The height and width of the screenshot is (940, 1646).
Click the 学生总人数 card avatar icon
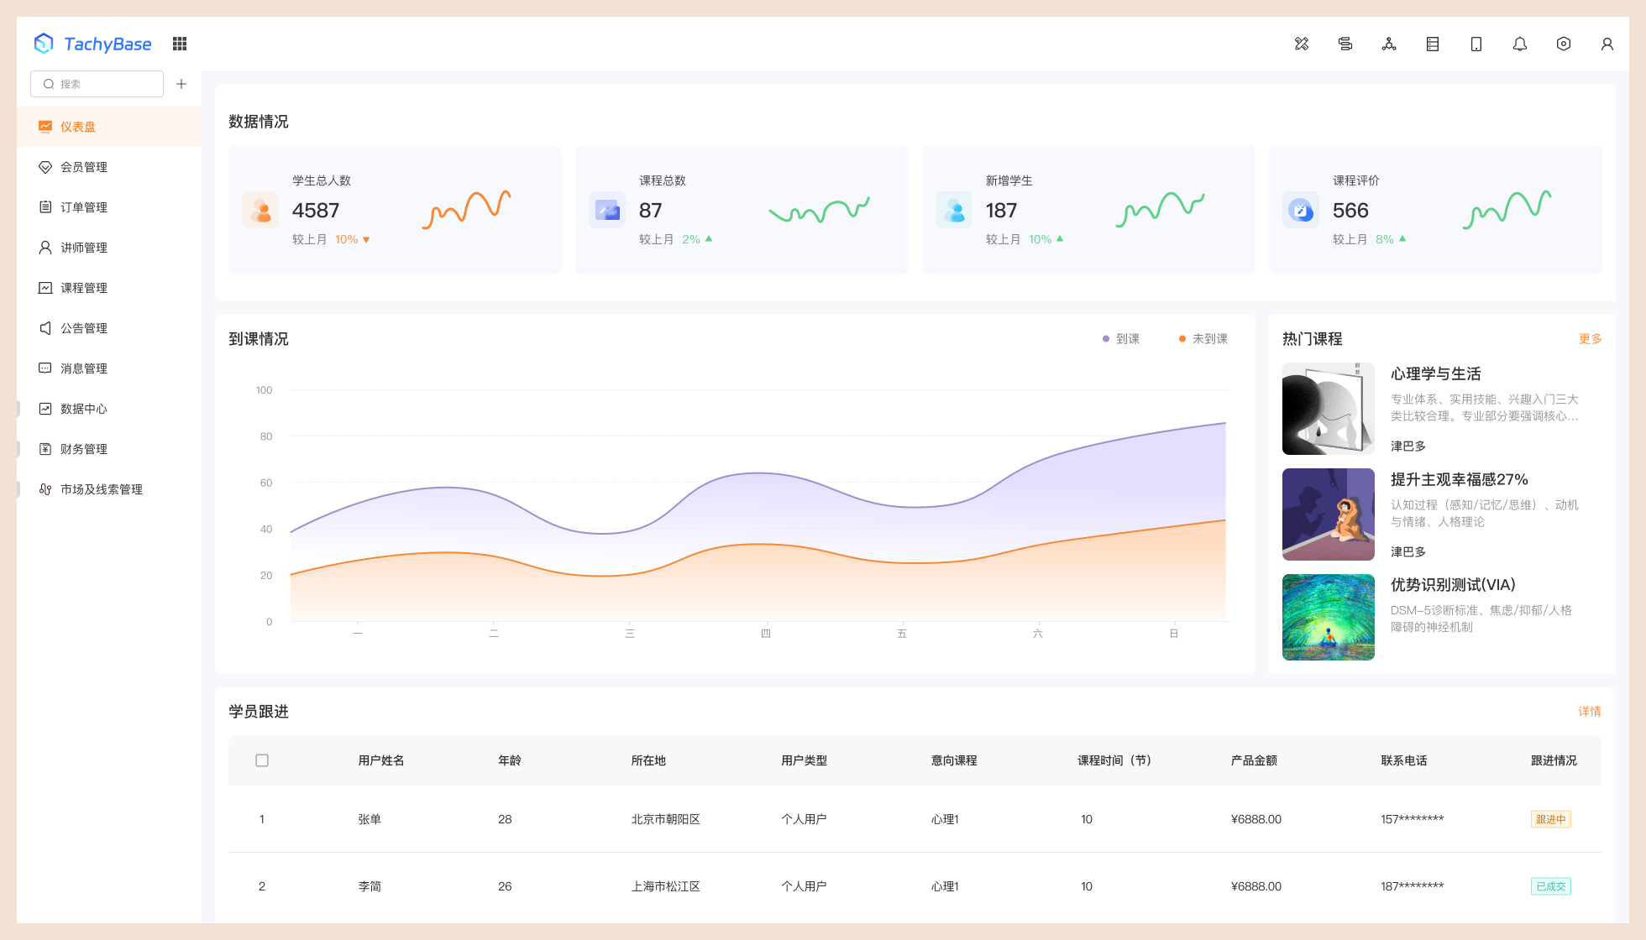point(260,210)
